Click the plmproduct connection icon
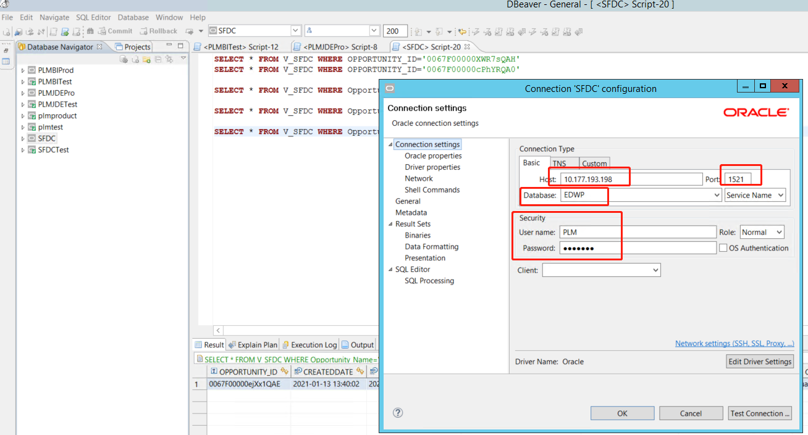The width and height of the screenshot is (808, 435). pyautogui.click(x=32, y=115)
